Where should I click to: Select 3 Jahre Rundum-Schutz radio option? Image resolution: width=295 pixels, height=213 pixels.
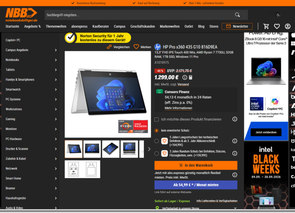point(156,153)
